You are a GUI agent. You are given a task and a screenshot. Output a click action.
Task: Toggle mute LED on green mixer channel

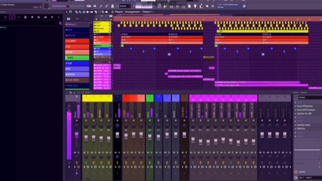tap(150, 121)
